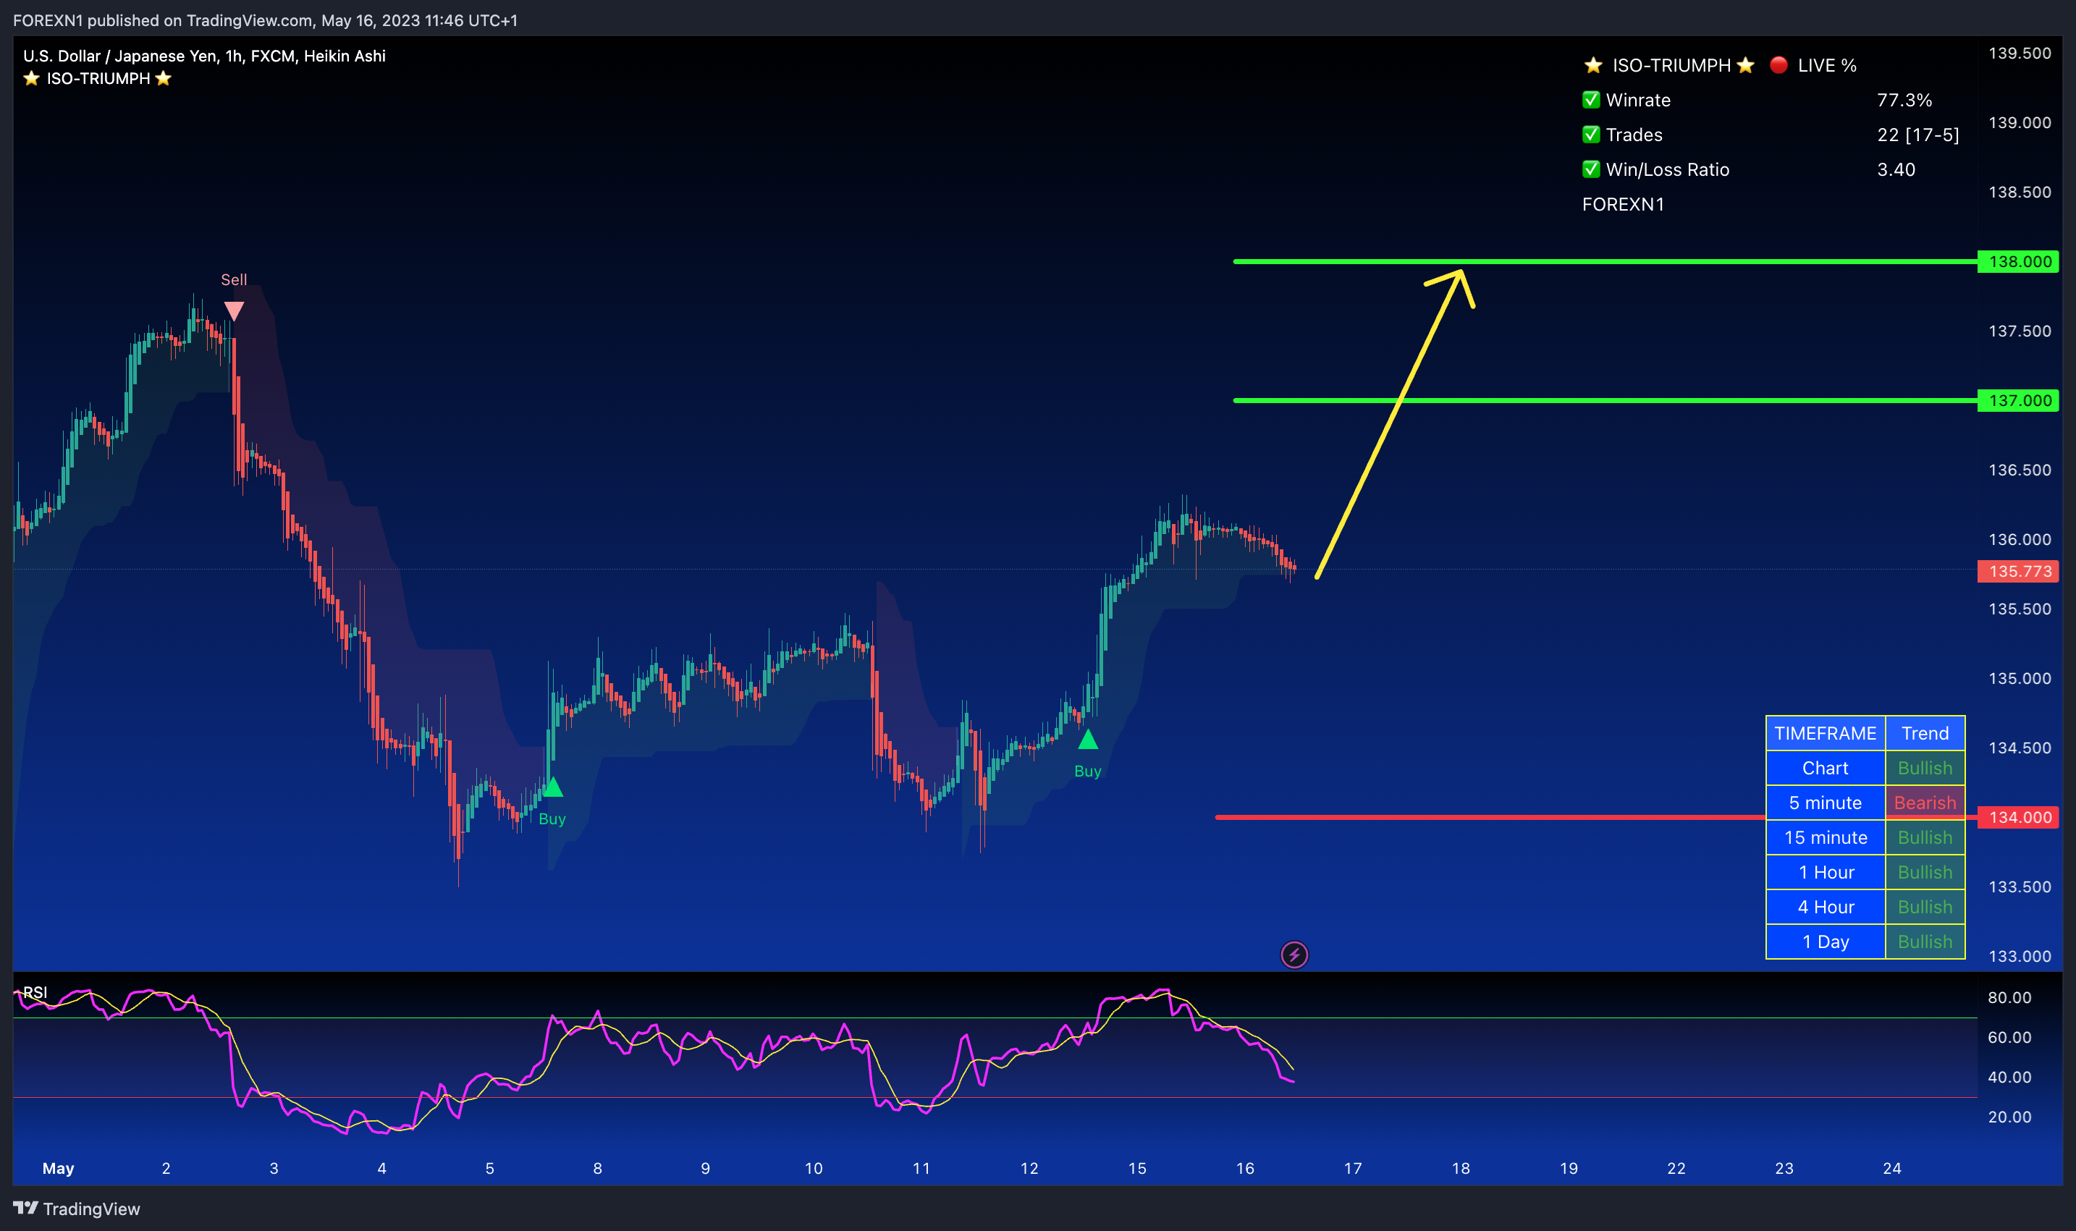Click the Bullish cell for 4 Hour
The image size is (2076, 1231).
(1925, 908)
